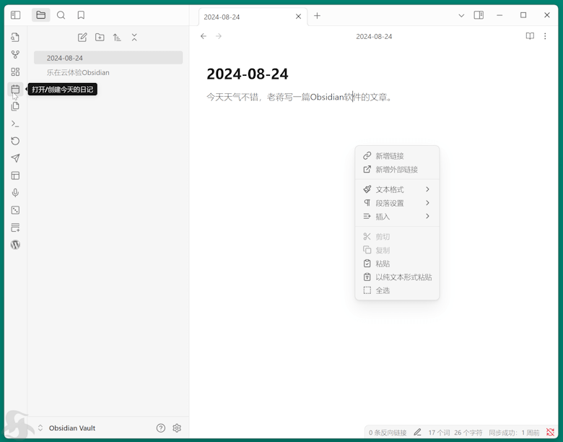Viewport: 563px width, 442px height.
Task: Create a new note with pencil icon
Action: click(82, 38)
